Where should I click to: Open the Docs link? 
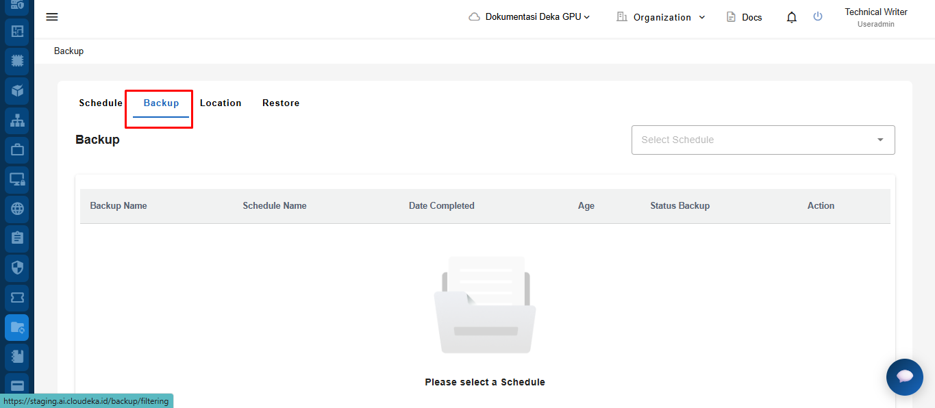click(744, 17)
